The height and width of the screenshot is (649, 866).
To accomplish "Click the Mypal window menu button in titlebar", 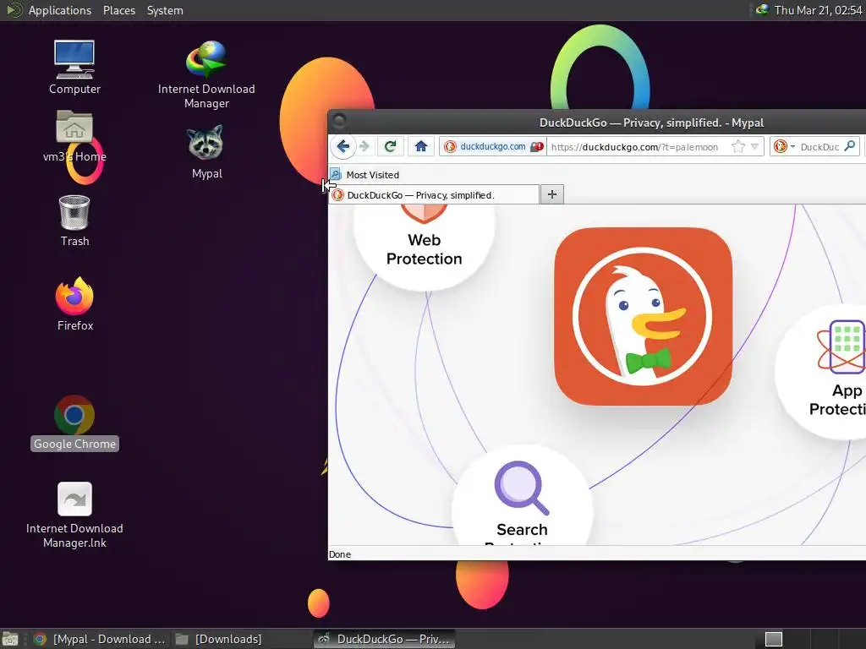I will pos(339,120).
